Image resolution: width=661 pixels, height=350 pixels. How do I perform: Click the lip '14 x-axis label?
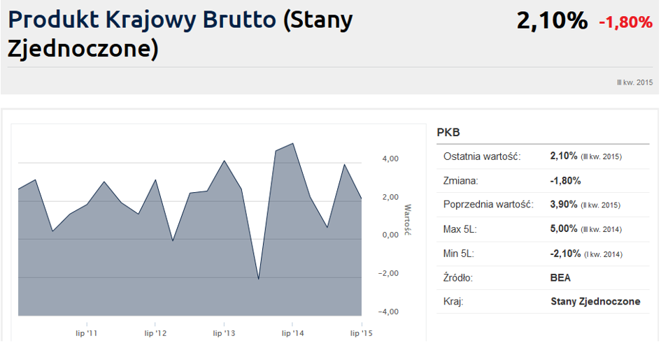tap(292, 334)
